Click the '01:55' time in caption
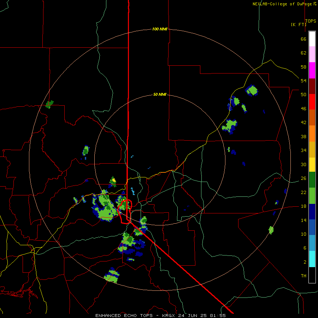Screen dimensions: 318x318 tap(218, 316)
